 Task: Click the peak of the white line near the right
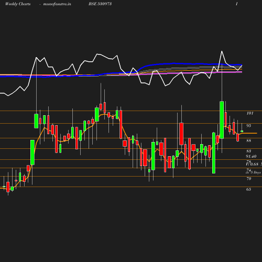(x=222, y=51)
